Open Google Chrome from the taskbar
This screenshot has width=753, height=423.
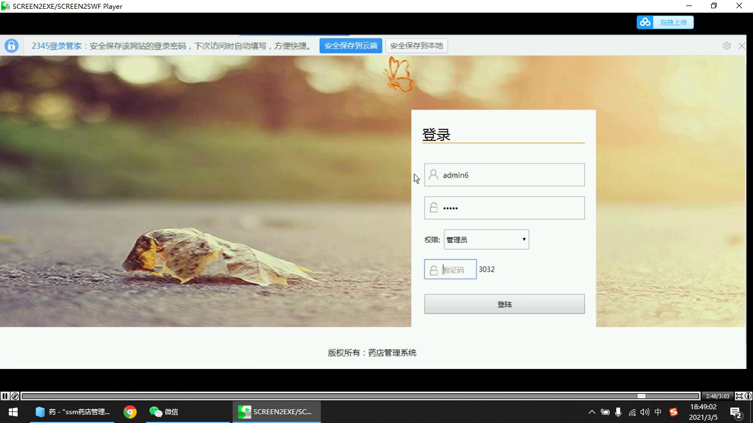pyautogui.click(x=130, y=411)
